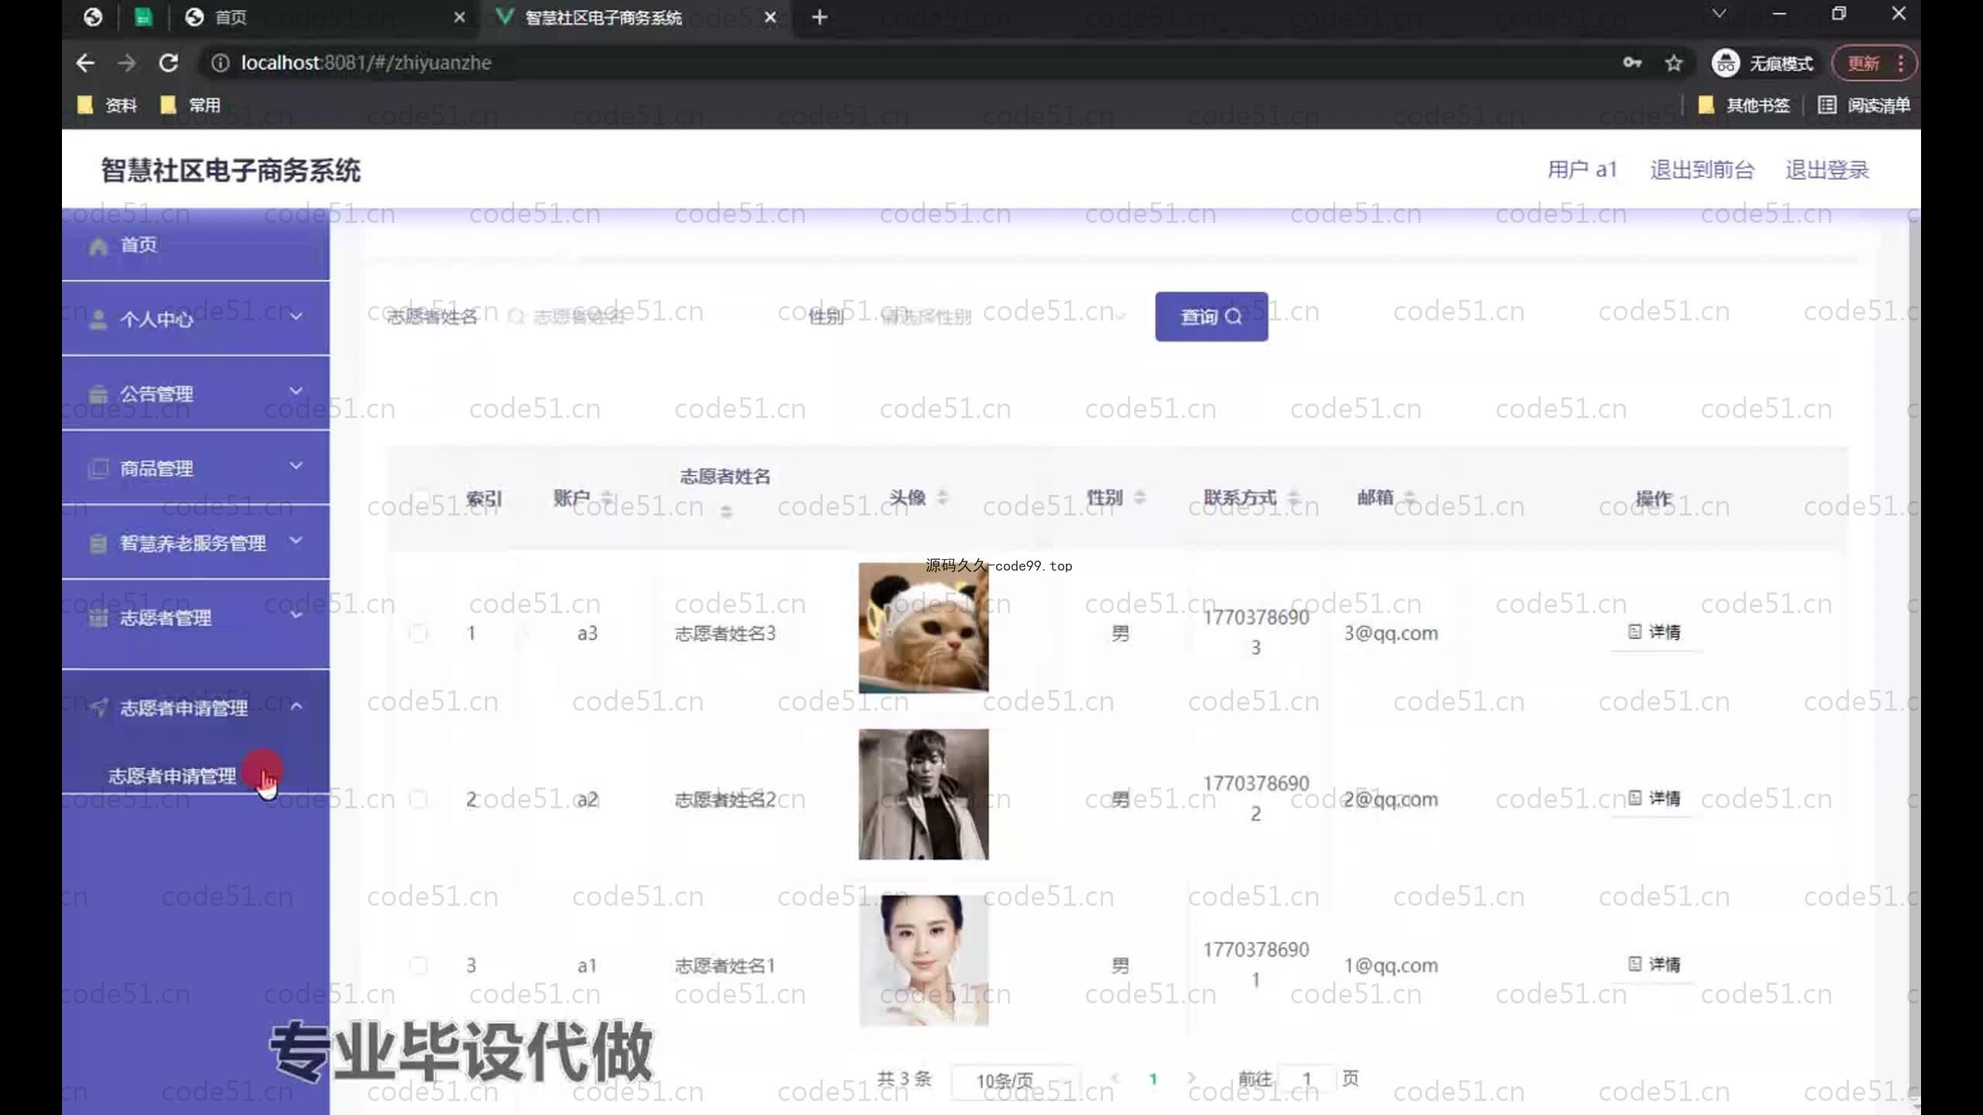Go to next page with right arrow
The image size is (1983, 1115).
[x=1191, y=1079]
